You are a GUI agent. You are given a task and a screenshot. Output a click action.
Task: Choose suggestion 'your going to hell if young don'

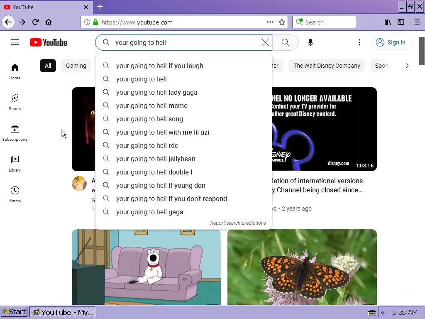coord(183,185)
